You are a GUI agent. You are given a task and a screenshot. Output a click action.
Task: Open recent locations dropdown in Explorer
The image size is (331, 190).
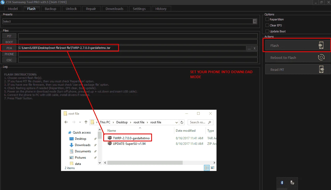point(80,122)
